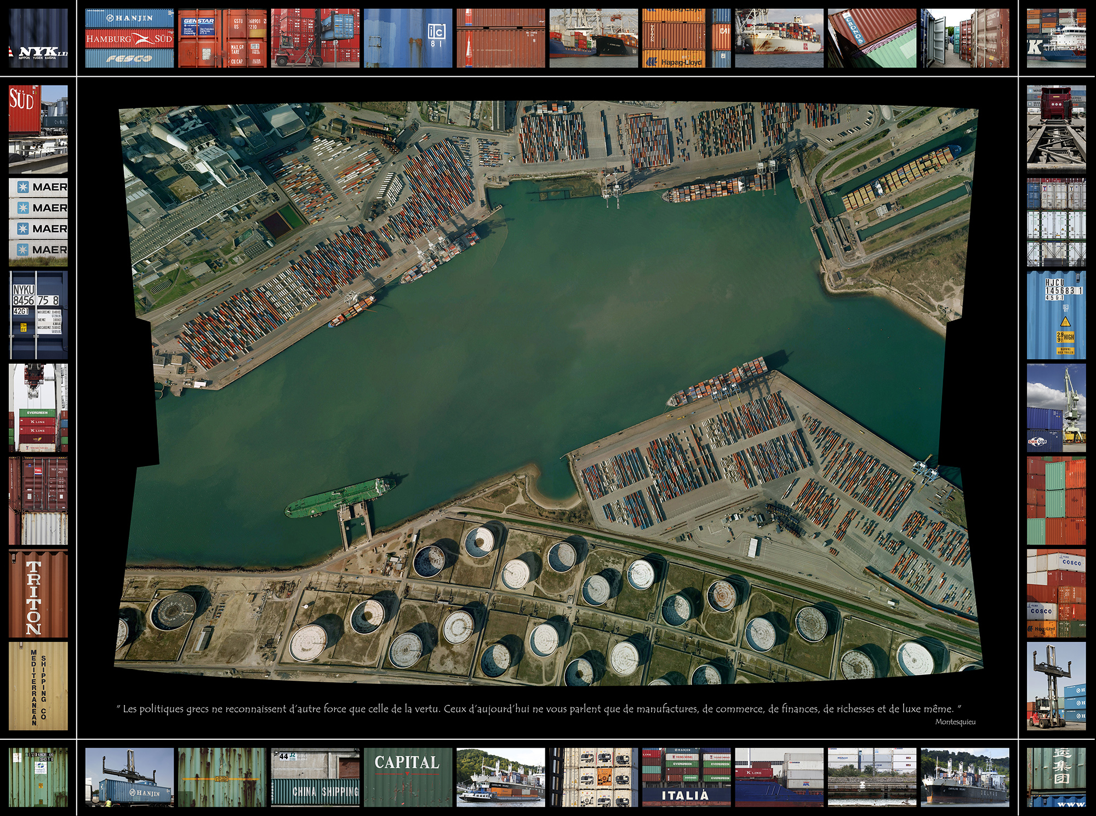The image size is (1096, 816).
Task: Select the blue ILC 81 container thumbnail
Action: pyautogui.click(x=408, y=38)
